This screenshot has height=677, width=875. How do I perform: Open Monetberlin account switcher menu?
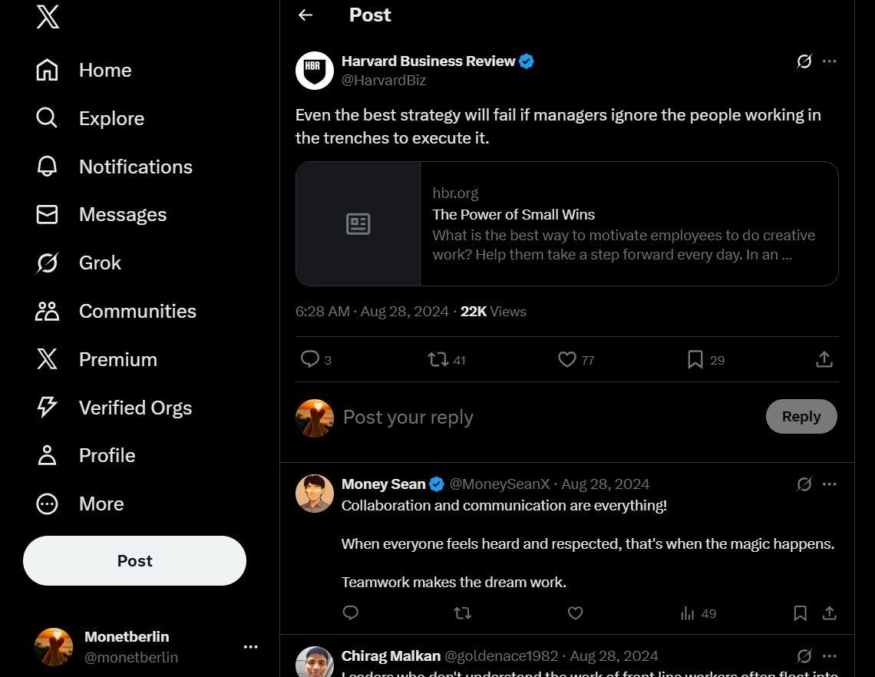250,647
